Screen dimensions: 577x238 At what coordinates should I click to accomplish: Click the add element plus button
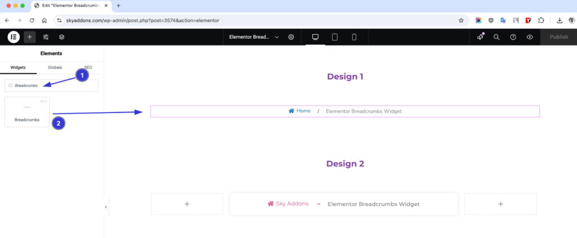tap(30, 37)
